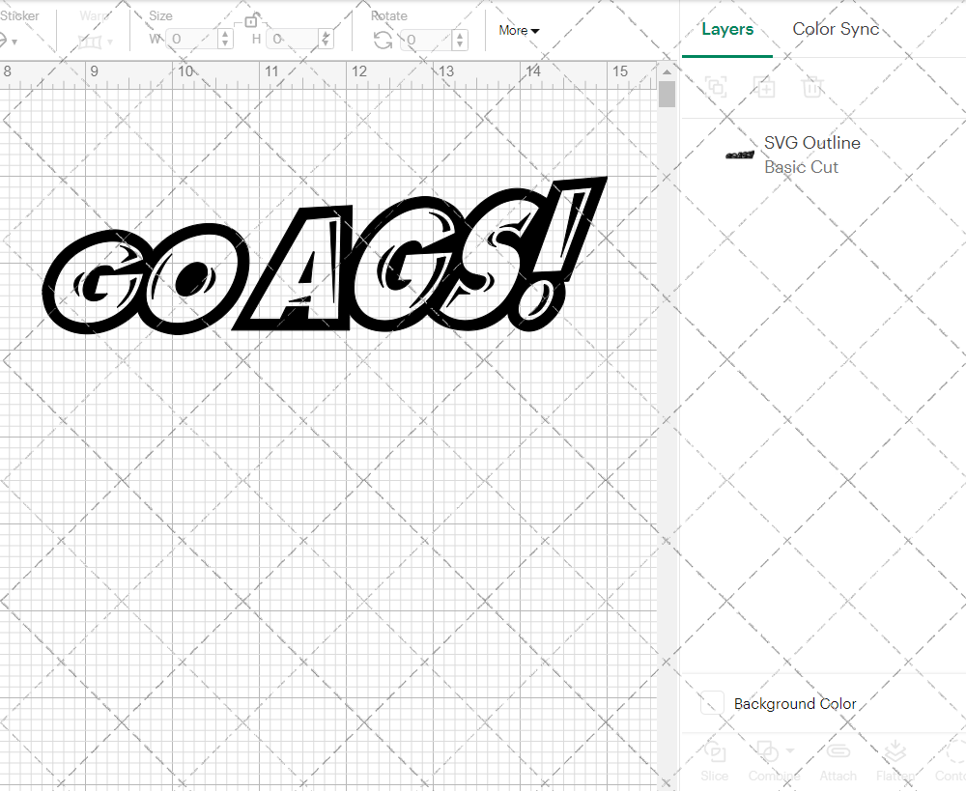Click the canvas vertical scrollbar
Screen dimensions: 966x791
tap(667, 94)
